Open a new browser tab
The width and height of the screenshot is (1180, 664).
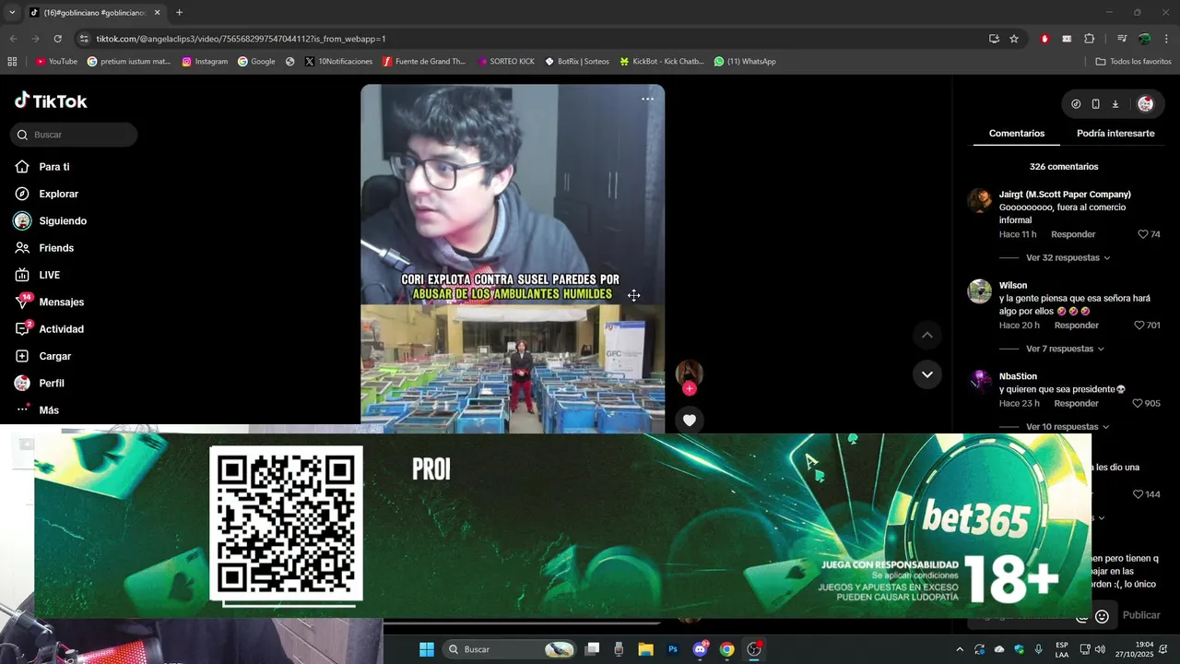[179, 12]
